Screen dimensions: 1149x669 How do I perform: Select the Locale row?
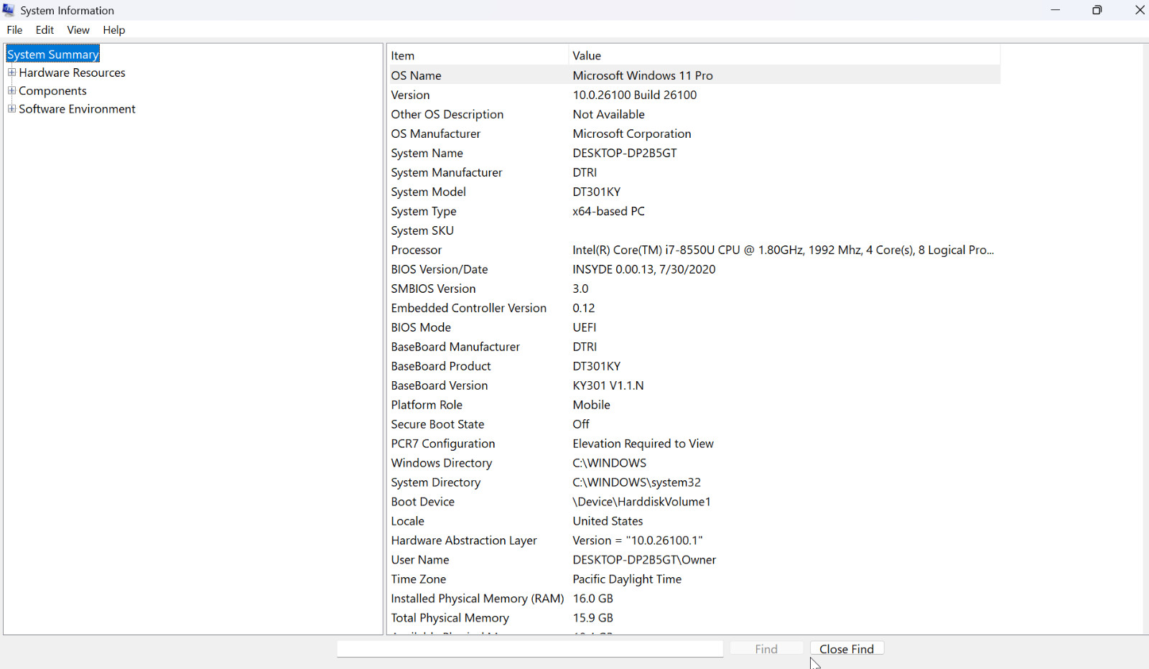pyautogui.click(x=694, y=521)
